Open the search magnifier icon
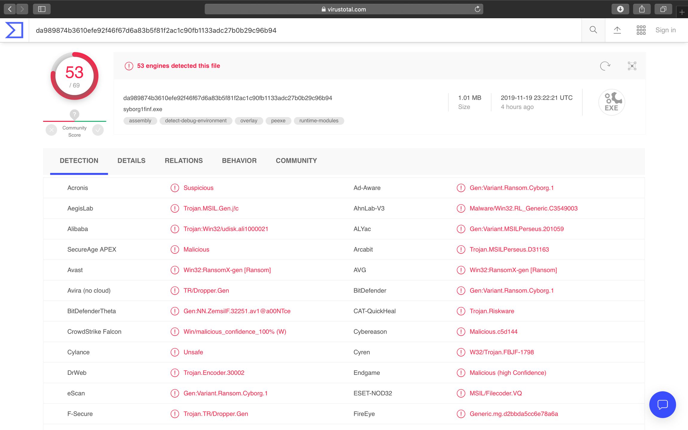 [x=593, y=30]
